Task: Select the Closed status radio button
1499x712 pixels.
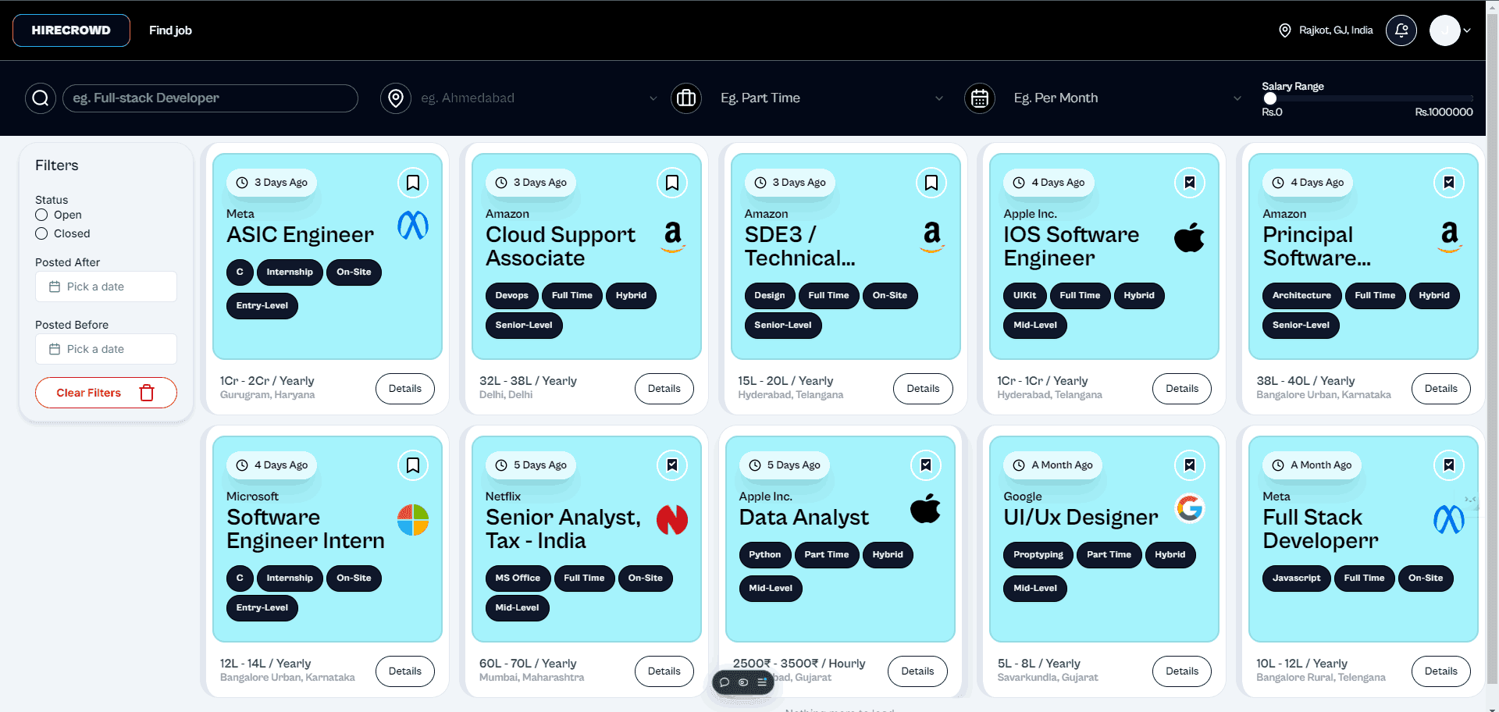Action: click(x=41, y=233)
